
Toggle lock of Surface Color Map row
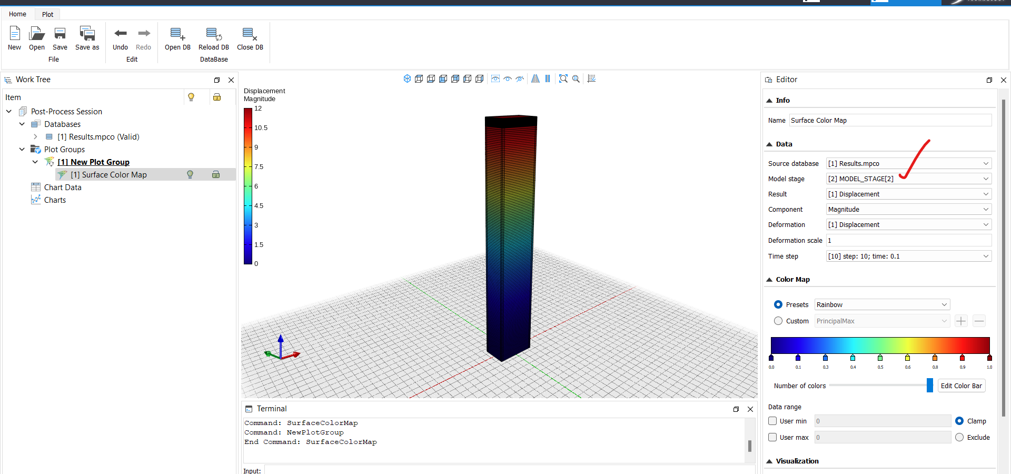pos(216,174)
